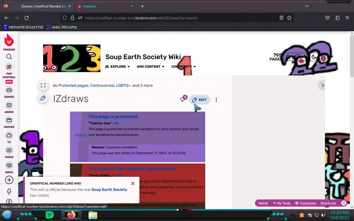Viewport: 354px width, 221px height.
Task: Toggle dark theme moon icon
Action: point(314,57)
